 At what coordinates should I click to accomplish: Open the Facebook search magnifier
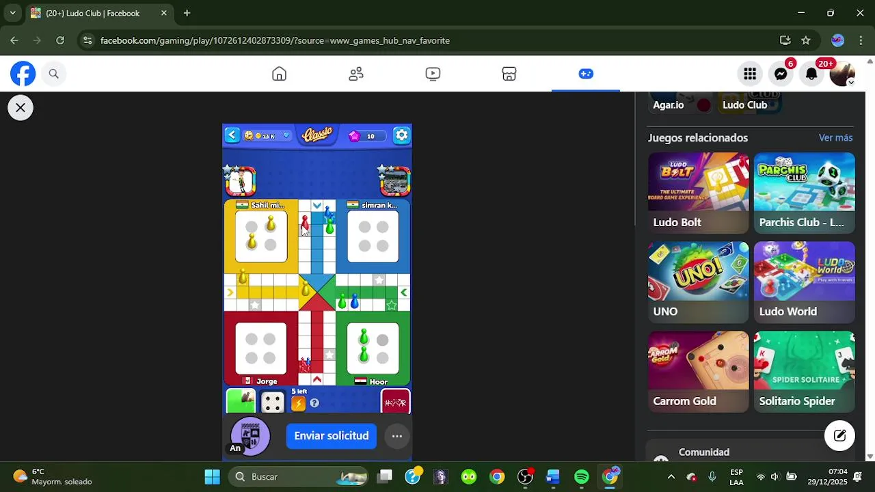(x=54, y=74)
